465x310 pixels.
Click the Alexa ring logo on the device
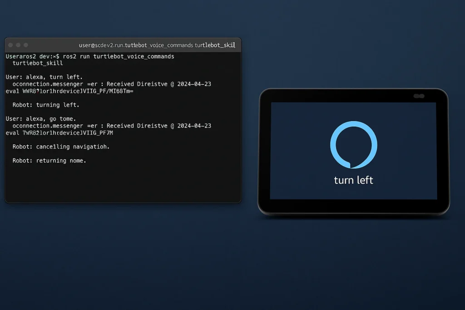tap(353, 145)
